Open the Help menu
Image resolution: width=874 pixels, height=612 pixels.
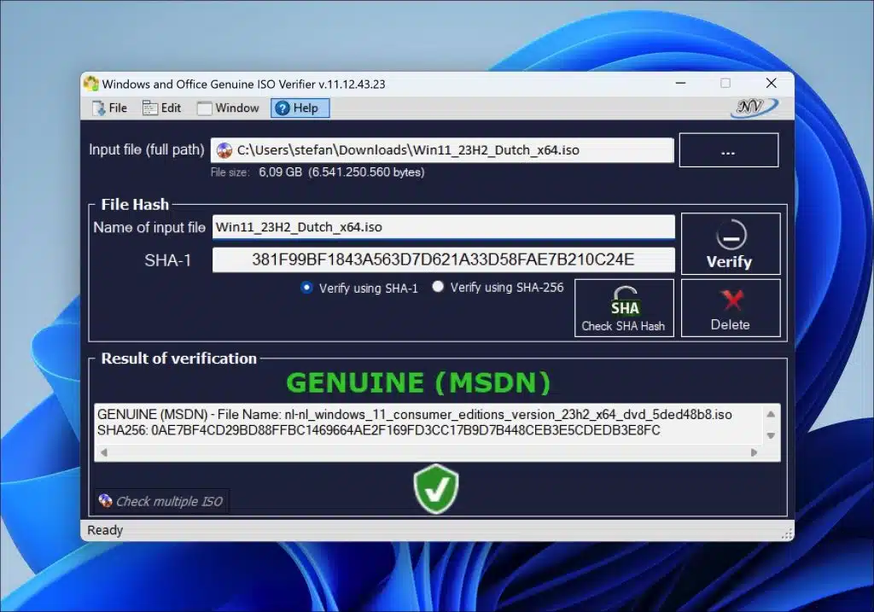tap(300, 108)
